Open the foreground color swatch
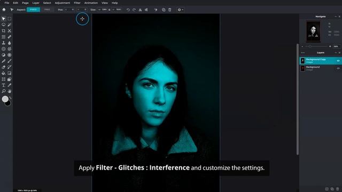 point(5,99)
